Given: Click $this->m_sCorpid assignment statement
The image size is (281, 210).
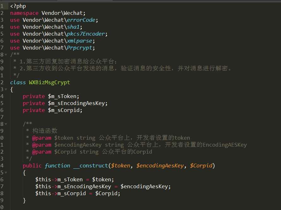Looking at the screenshot, I should point(78,193).
